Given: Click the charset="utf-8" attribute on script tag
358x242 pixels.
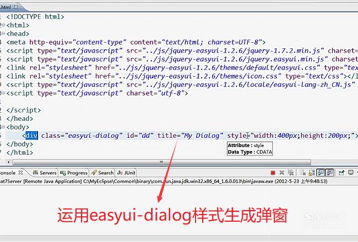Looking at the screenshot, I should [x=157, y=93].
